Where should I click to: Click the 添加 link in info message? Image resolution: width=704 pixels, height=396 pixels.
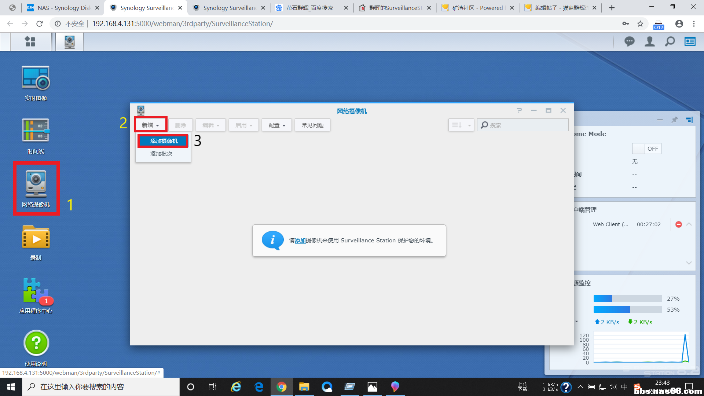point(300,241)
